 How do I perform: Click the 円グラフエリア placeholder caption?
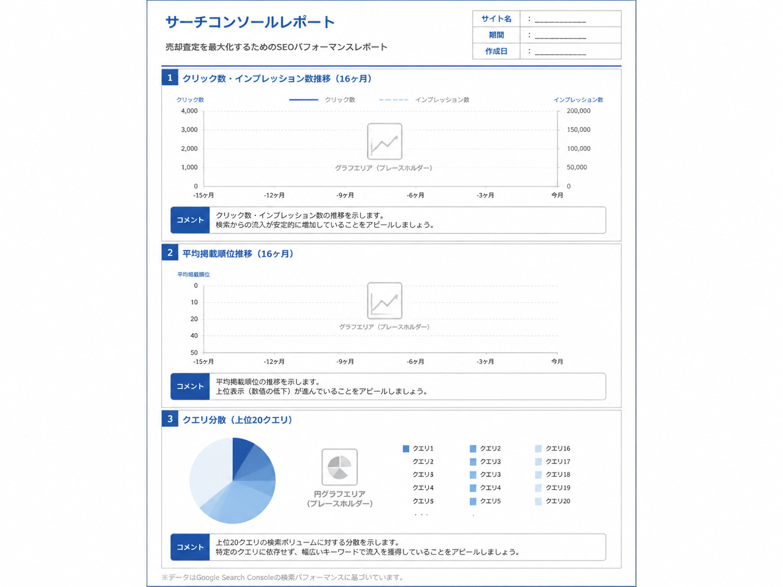(339, 499)
